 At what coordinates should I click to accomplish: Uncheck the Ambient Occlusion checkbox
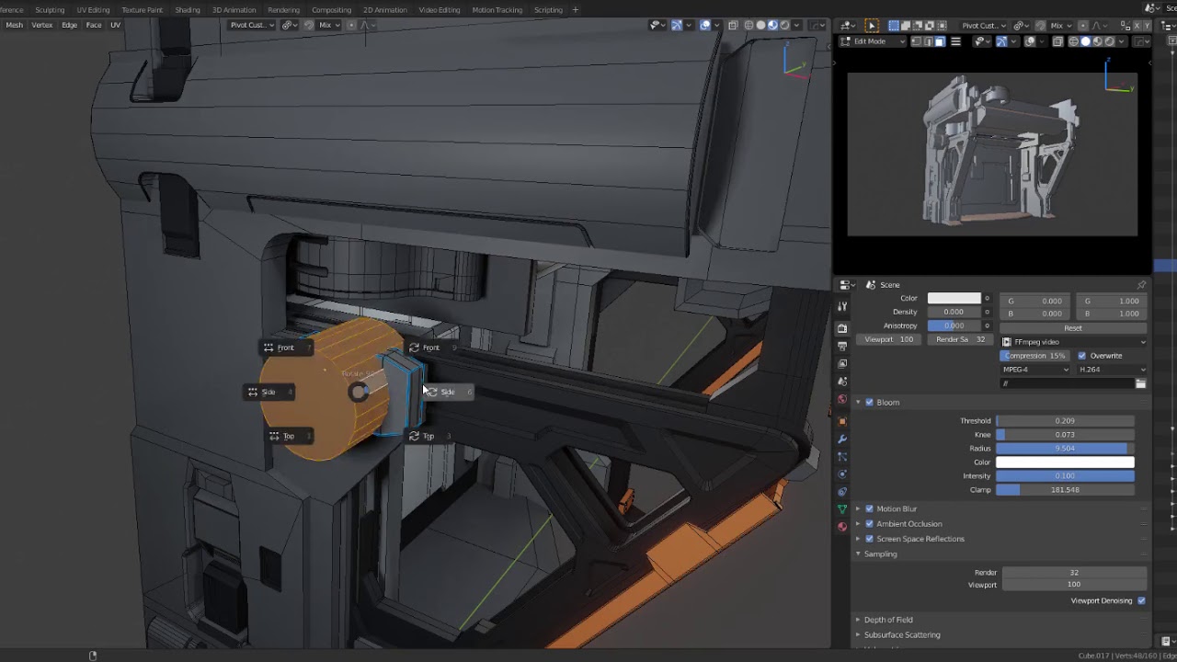coord(869,523)
